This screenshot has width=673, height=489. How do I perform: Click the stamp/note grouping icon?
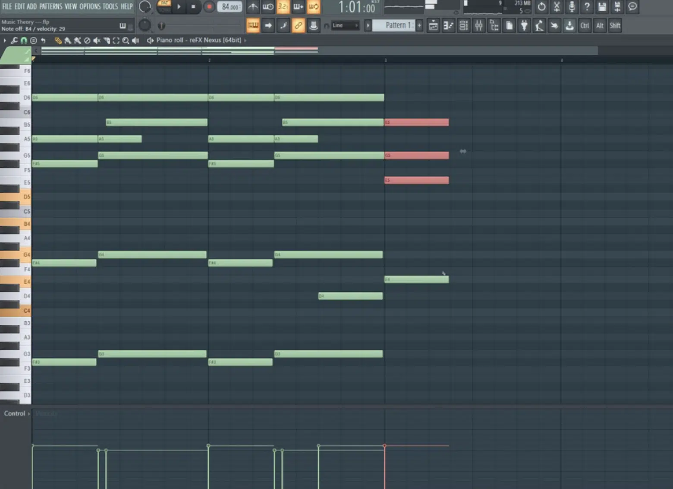313,25
